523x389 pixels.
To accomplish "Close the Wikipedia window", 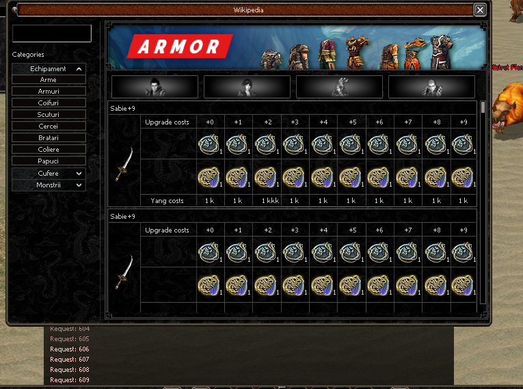I will pos(480,10).
